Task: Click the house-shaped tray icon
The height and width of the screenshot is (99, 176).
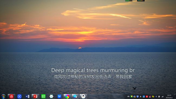Action: 135,97
